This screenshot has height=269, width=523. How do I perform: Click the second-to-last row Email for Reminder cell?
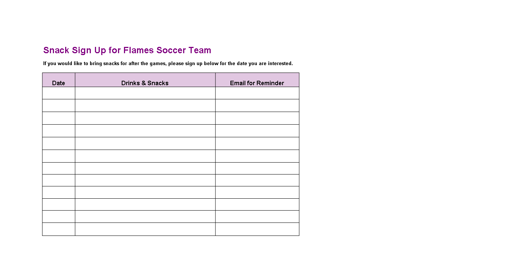point(257,217)
